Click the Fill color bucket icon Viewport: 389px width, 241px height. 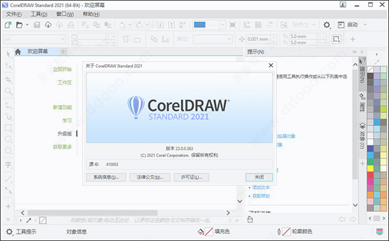coord(200,231)
